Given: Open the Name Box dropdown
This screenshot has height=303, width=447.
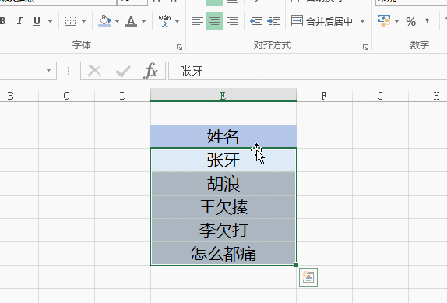Looking at the screenshot, I should click(x=48, y=70).
